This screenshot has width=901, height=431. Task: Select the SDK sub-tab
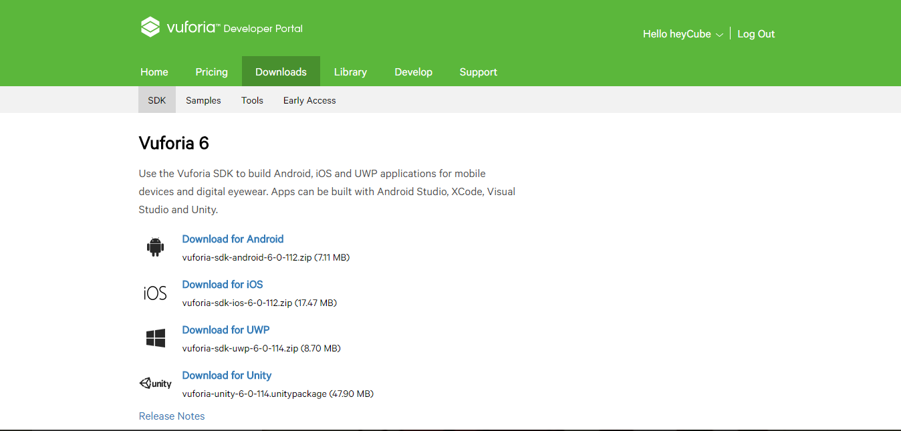pyautogui.click(x=157, y=100)
